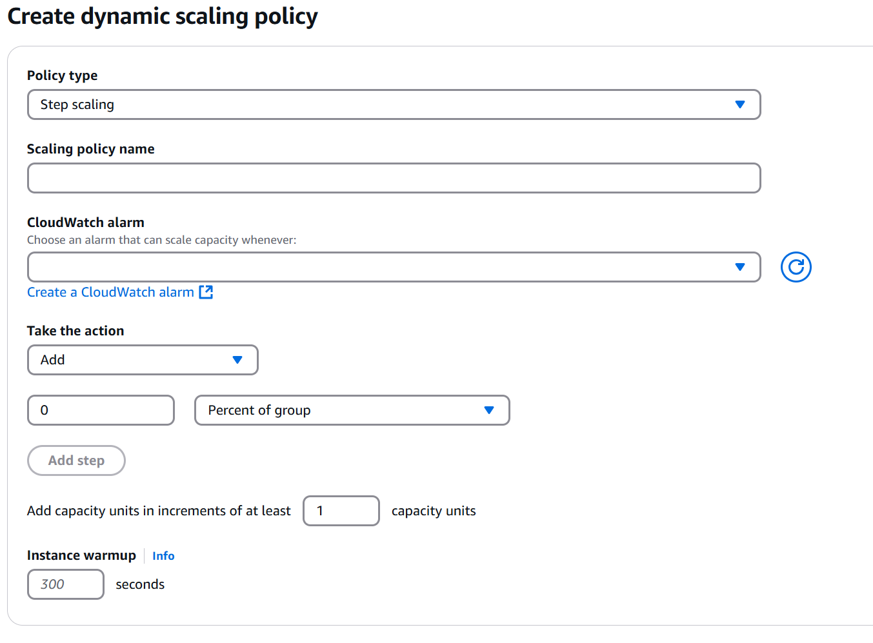The height and width of the screenshot is (643, 873).
Task: Click the minimum increment capacity units field
Action: pyautogui.click(x=341, y=511)
